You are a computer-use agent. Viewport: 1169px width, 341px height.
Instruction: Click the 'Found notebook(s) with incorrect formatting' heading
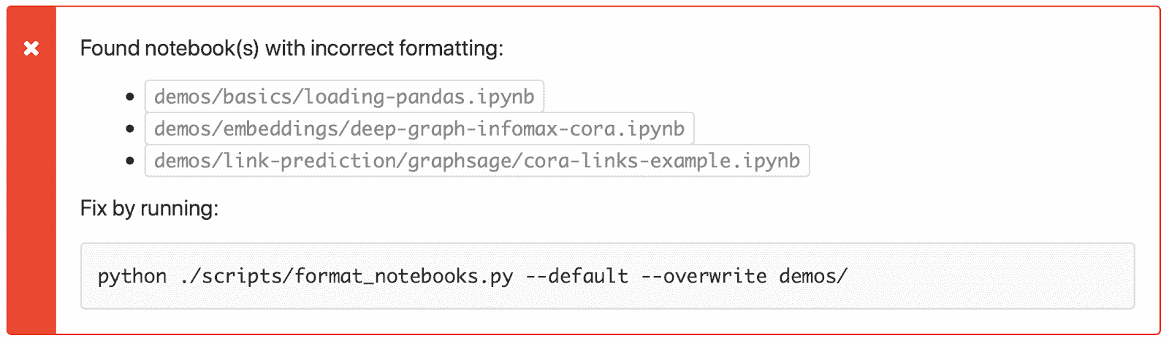[x=292, y=48]
